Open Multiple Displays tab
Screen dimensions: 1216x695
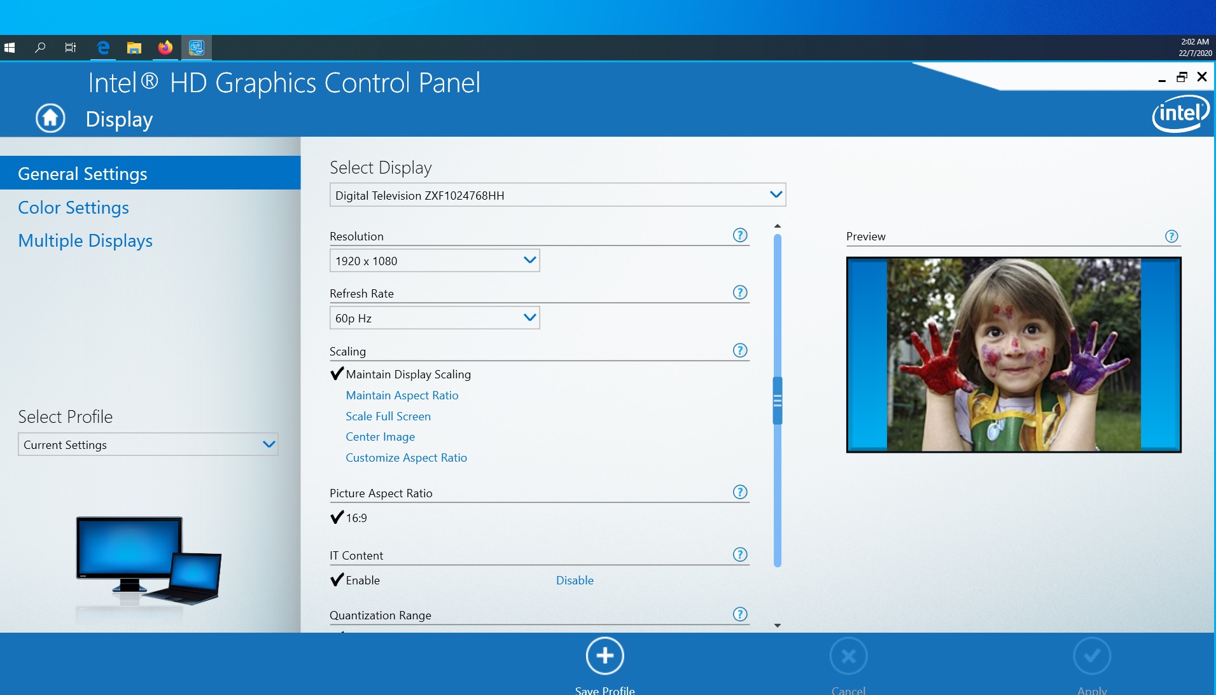tap(85, 240)
